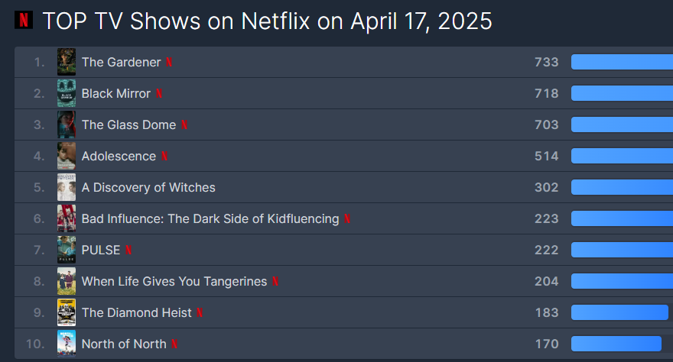
Task: Click the A Discovery of Witches poster thumbnail
Action: coord(67,188)
